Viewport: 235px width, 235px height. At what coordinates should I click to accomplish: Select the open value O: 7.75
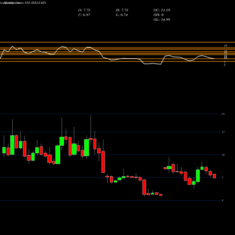(84, 10)
